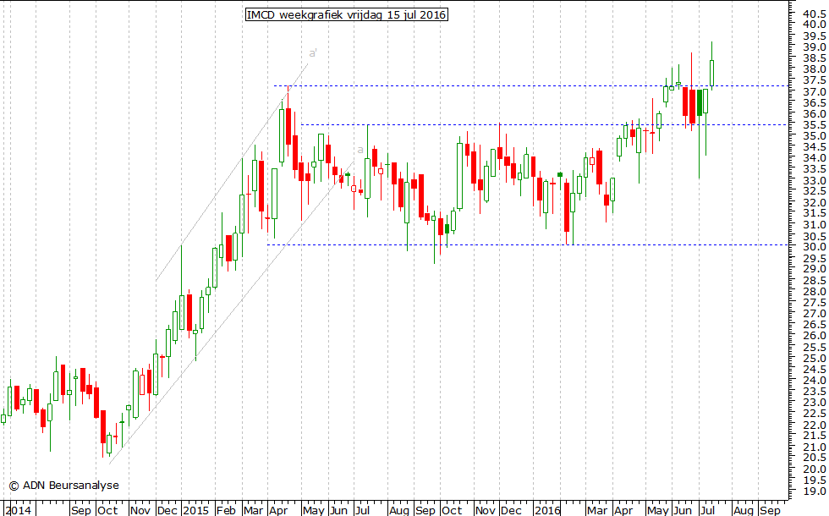This screenshot has height=516, width=829.
Task: Click the "34.0" price label on the right axis
Action: [814, 157]
